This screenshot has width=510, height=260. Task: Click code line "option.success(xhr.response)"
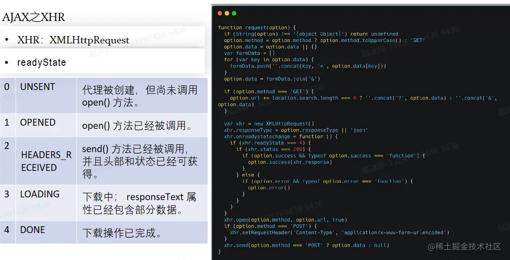(290, 162)
